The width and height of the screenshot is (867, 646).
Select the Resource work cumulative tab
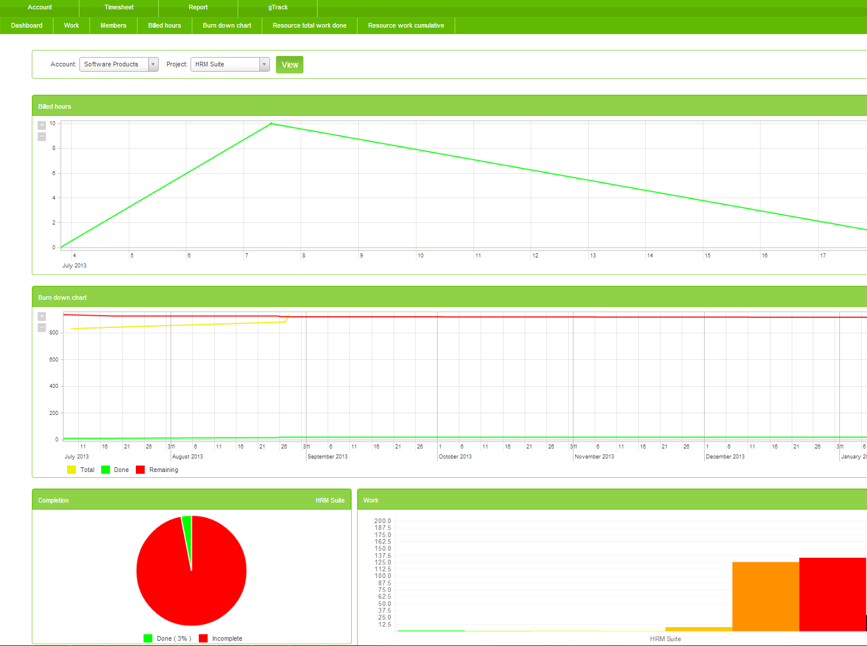coord(406,26)
